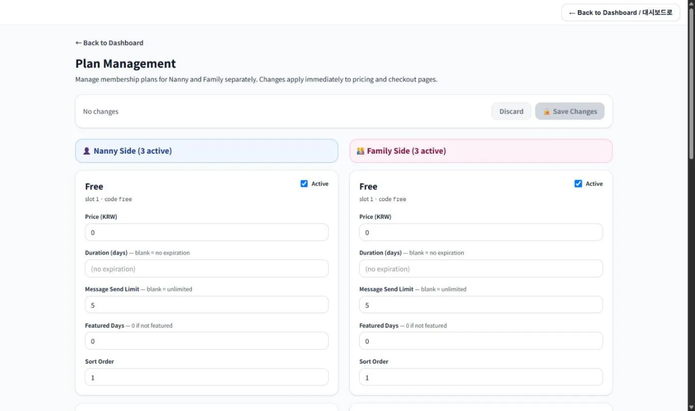The height and width of the screenshot is (411, 695).
Task: Click the Family Free Sort Order field
Action: (x=481, y=377)
